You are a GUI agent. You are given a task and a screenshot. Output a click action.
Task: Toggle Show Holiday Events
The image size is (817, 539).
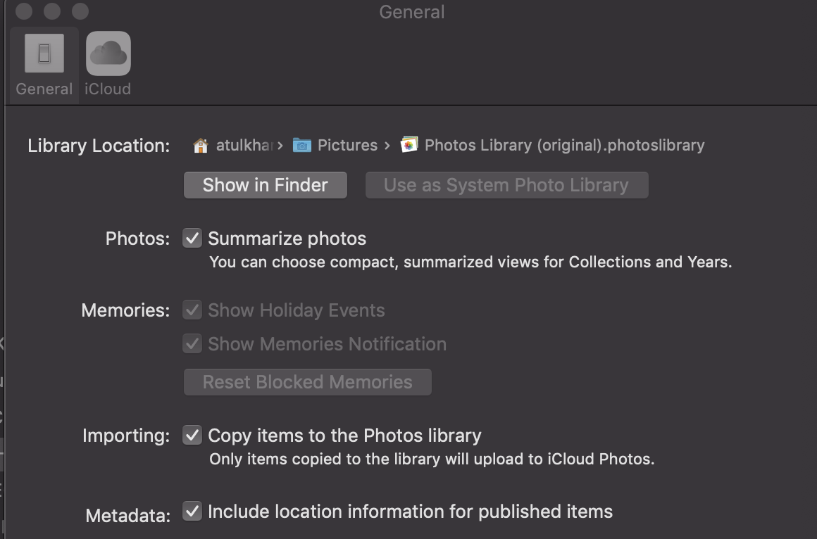(192, 310)
